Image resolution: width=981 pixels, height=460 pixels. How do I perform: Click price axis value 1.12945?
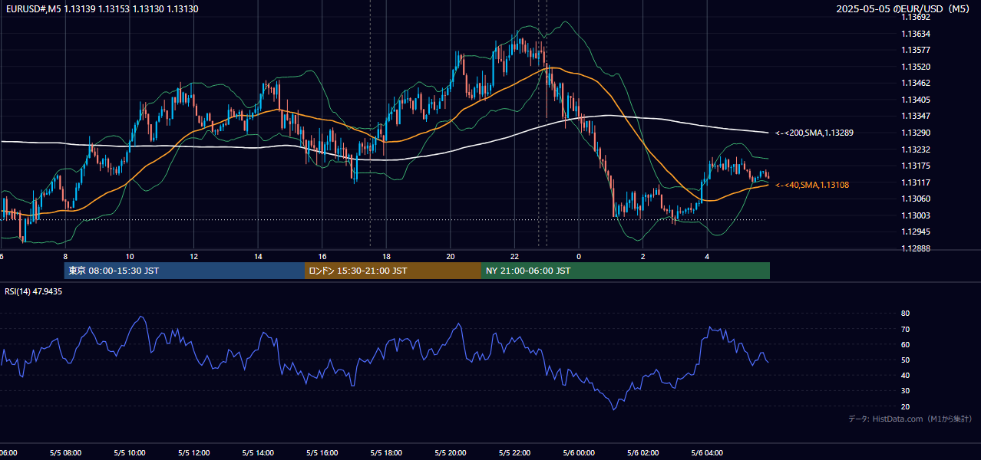(917, 232)
